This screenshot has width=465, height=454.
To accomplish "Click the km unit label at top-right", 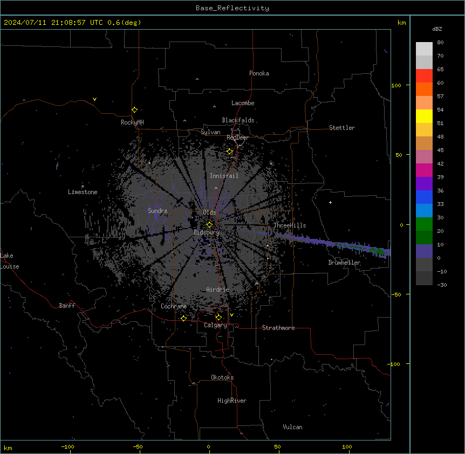I will (402, 23).
